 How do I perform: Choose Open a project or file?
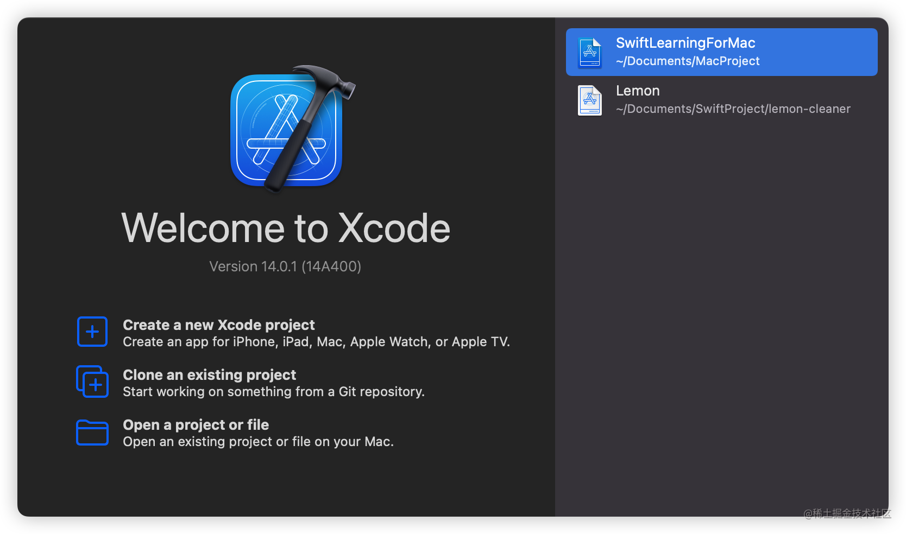coord(196,425)
